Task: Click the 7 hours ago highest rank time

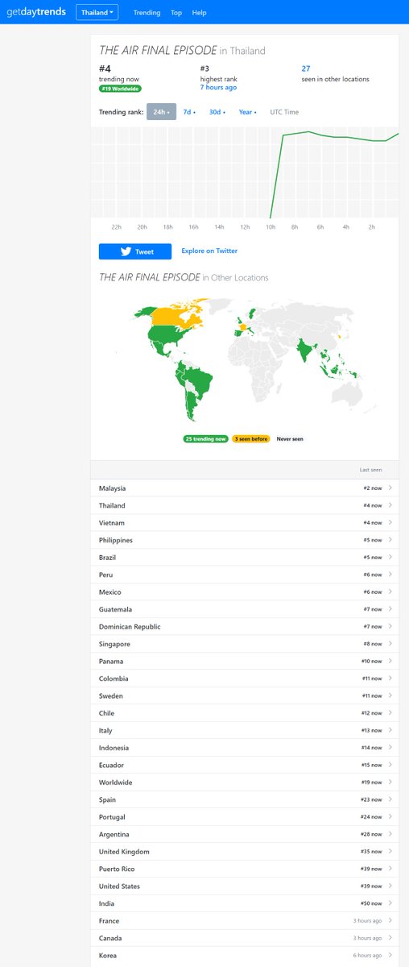Action: tap(218, 88)
